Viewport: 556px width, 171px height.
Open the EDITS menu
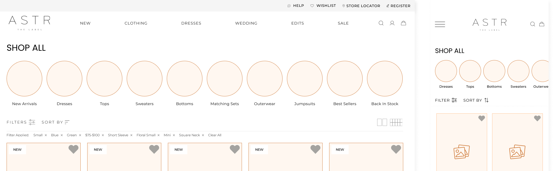(298, 23)
